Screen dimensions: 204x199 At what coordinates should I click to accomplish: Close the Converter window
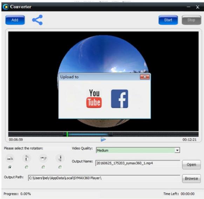(x=198, y=7)
